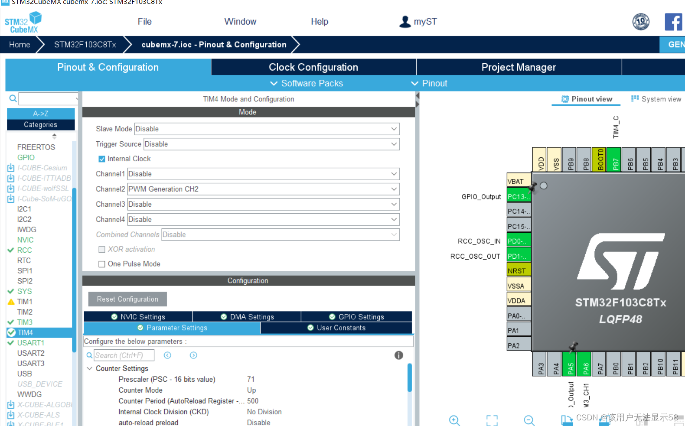Select the BOOT0 pin on chip

point(600,159)
